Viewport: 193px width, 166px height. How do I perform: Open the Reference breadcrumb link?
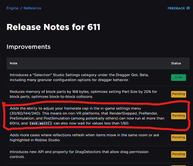(32, 8)
